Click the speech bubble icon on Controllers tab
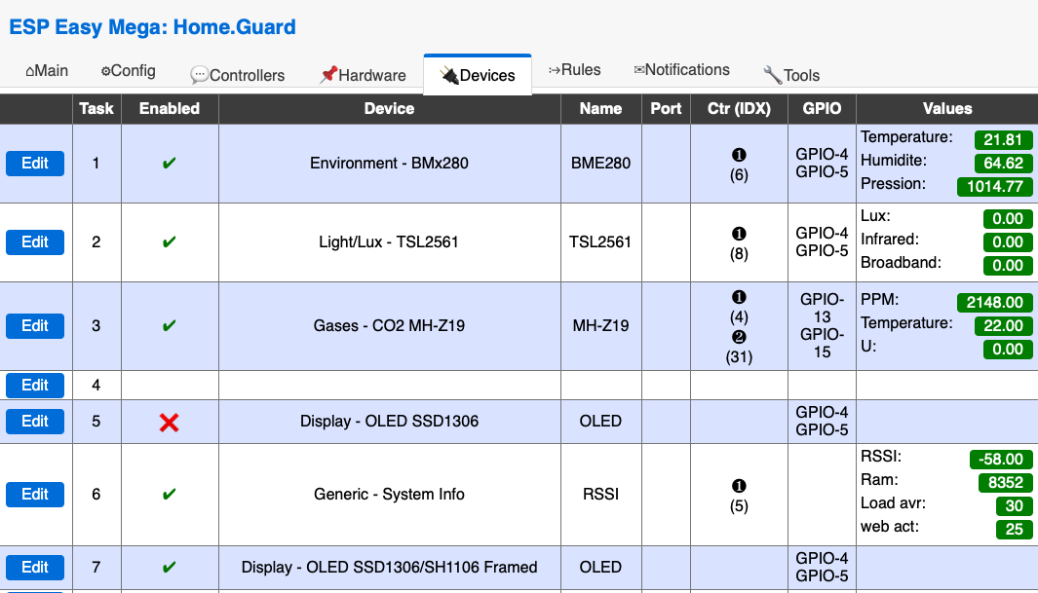 199,75
